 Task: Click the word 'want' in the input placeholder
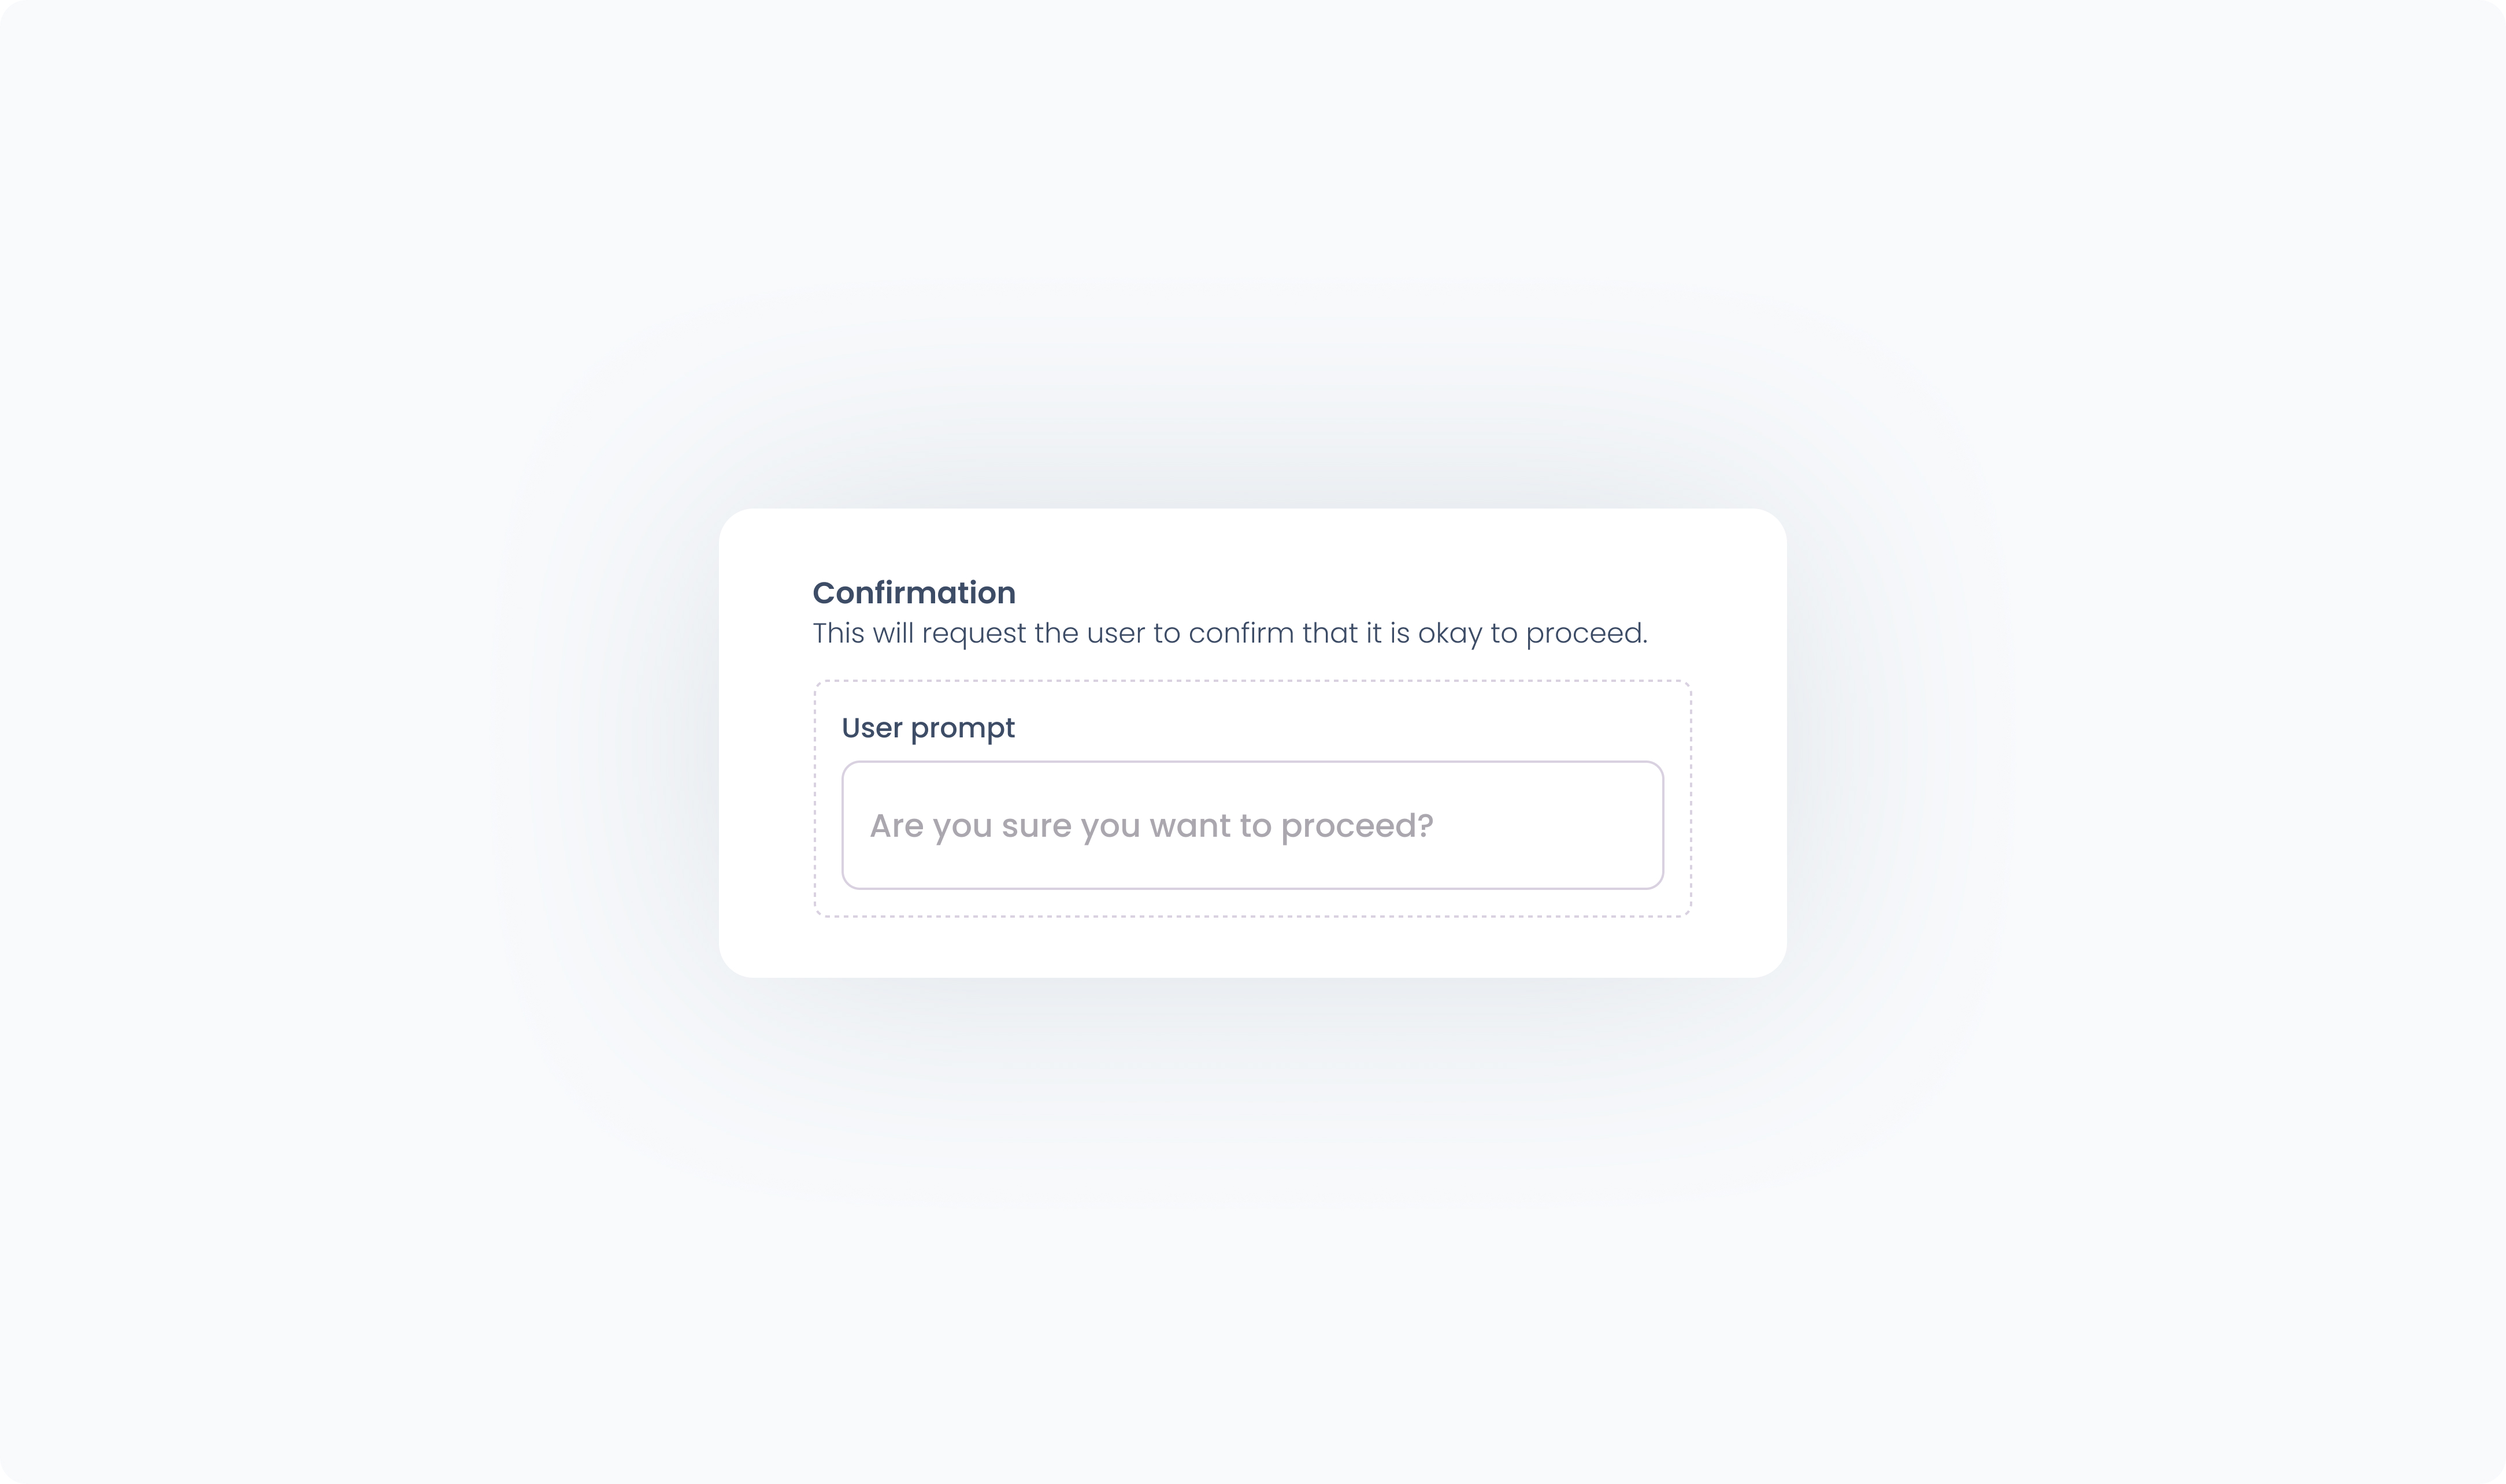pyautogui.click(x=1190, y=826)
